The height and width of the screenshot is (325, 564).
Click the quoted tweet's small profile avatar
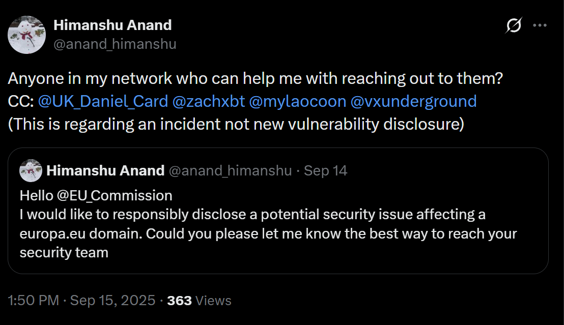tap(30, 170)
